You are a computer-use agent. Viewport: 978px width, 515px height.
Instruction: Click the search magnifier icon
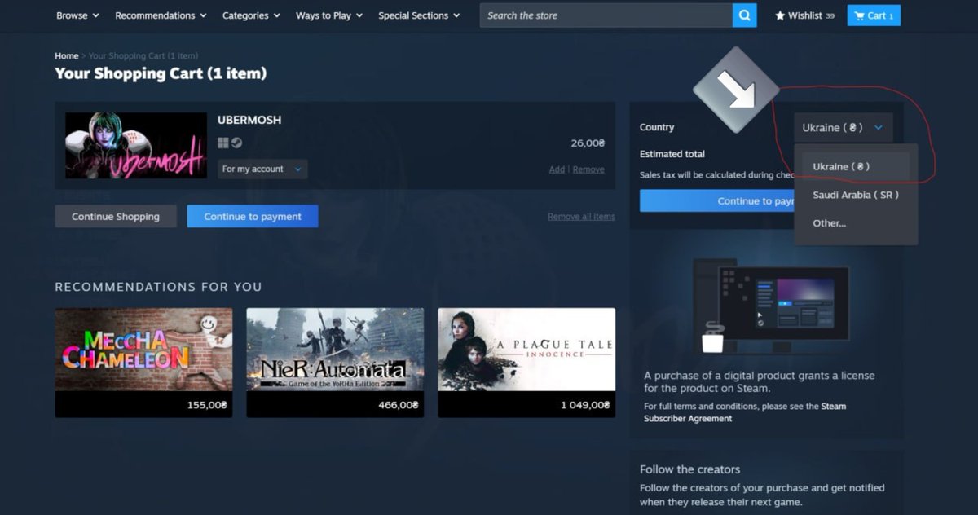[744, 15]
